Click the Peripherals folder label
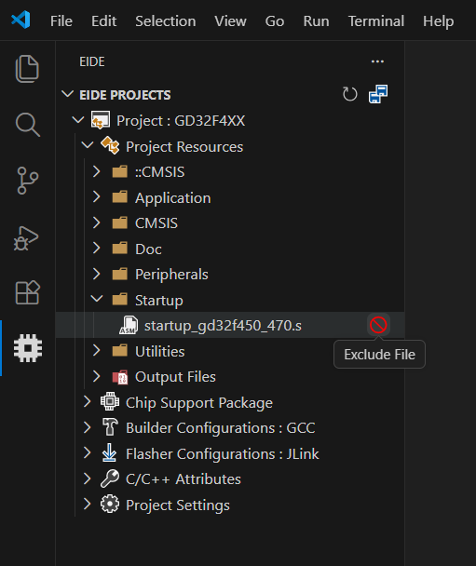This screenshot has height=566, width=476. pos(171,275)
